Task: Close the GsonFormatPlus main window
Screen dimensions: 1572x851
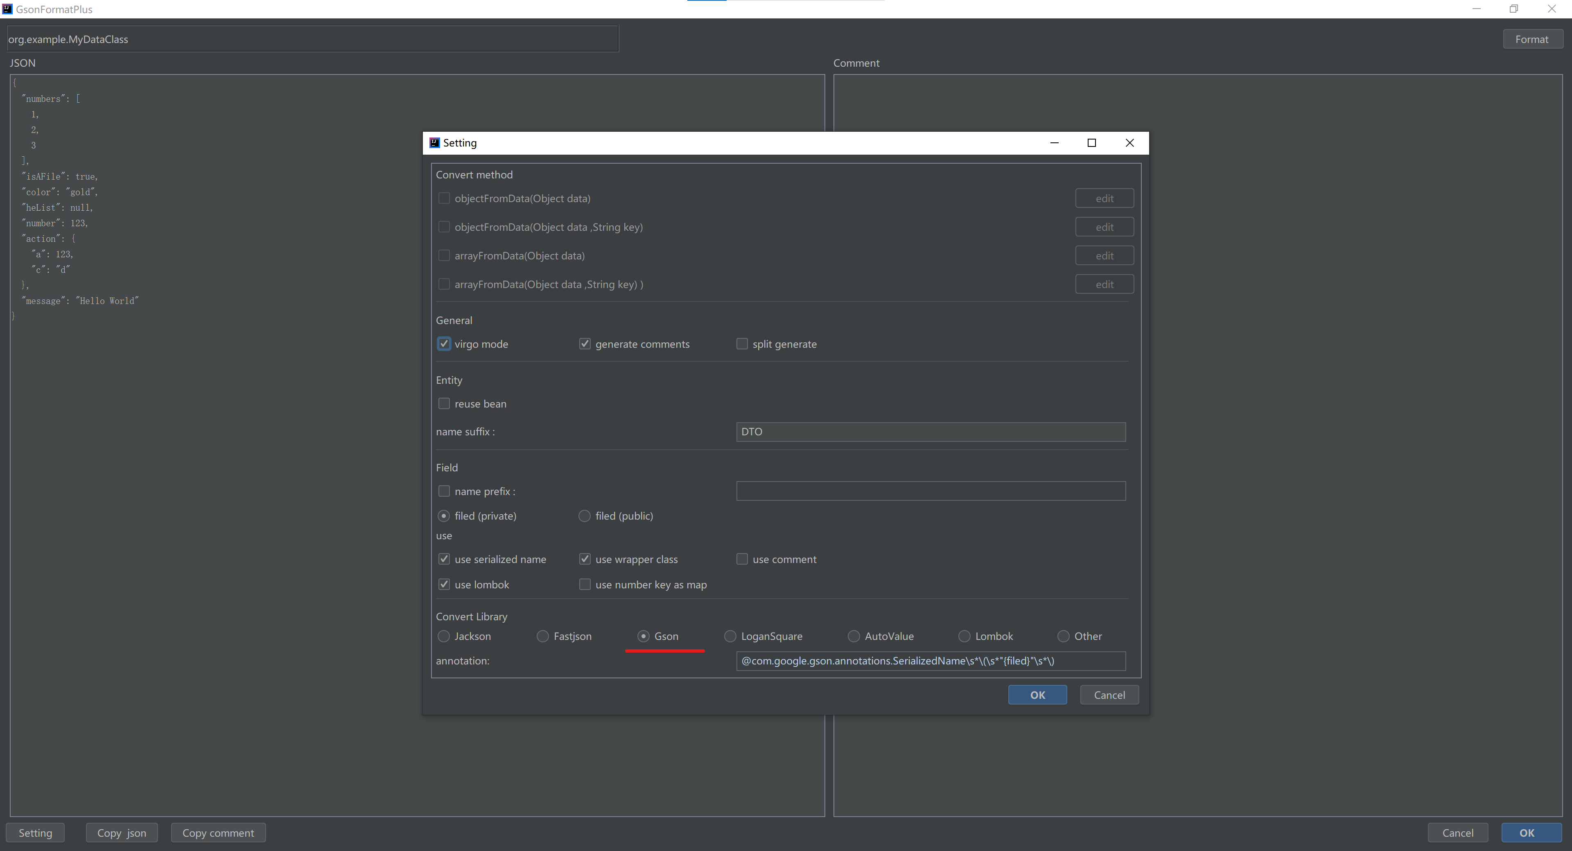Action: click(x=1551, y=9)
